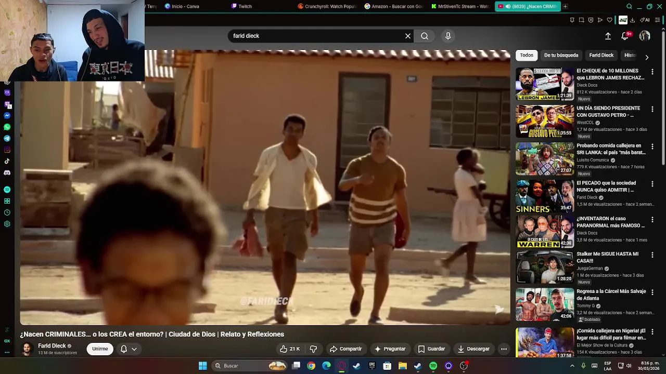Select the De tu búsqueda chip

click(561, 55)
